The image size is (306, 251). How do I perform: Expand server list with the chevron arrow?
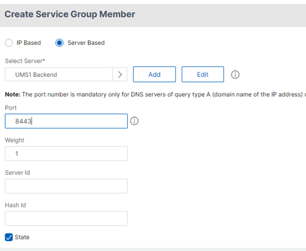coord(120,75)
